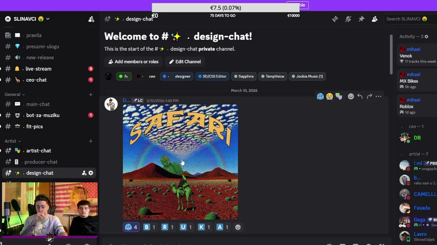Click the message timestamp 3/10/2026 1:48 PM
Viewport: 437px width, 245px height.
point(162,101)
